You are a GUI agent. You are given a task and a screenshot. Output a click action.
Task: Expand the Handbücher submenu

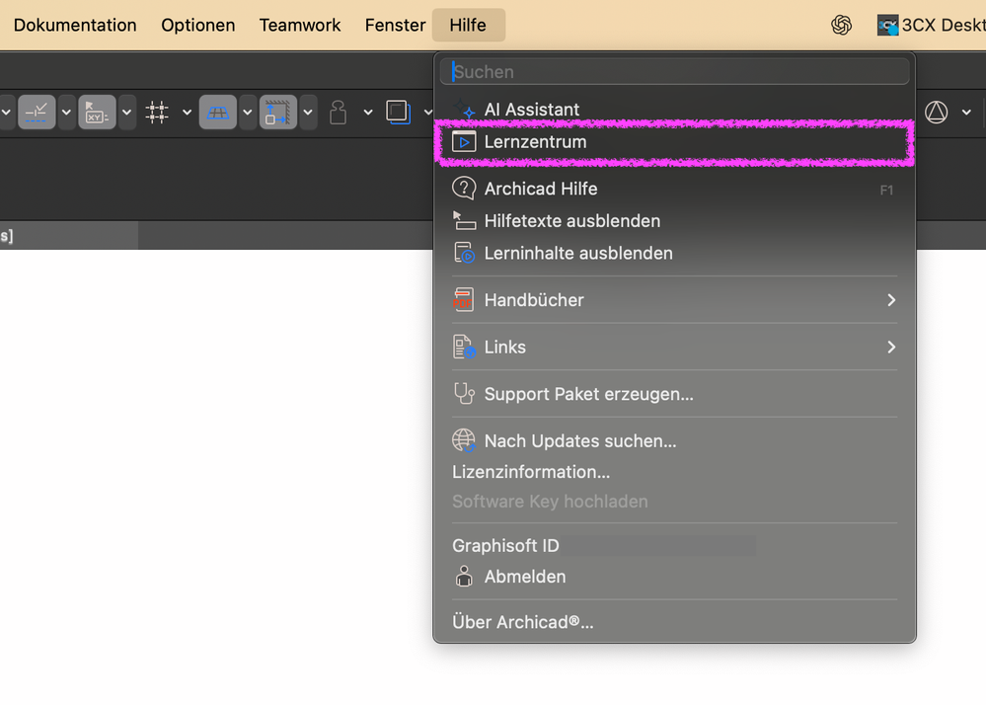coord(890,300)
